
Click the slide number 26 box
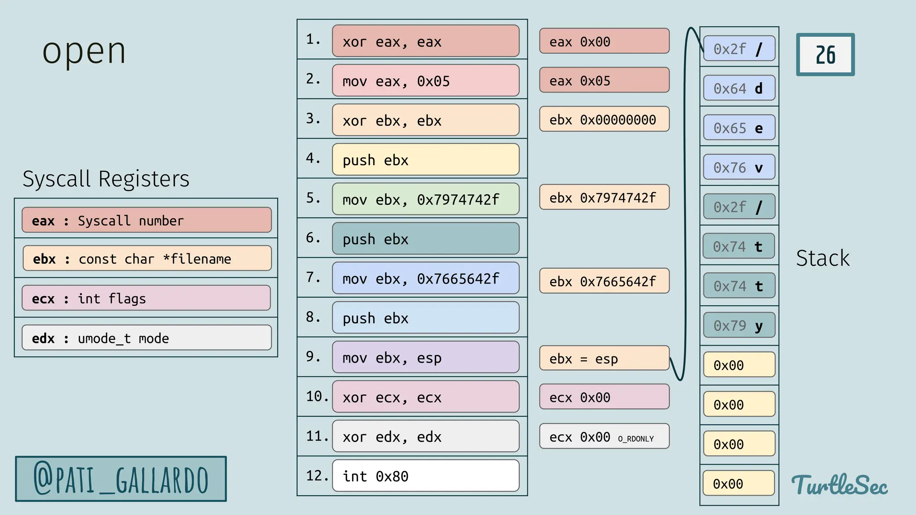click(825, 55)
